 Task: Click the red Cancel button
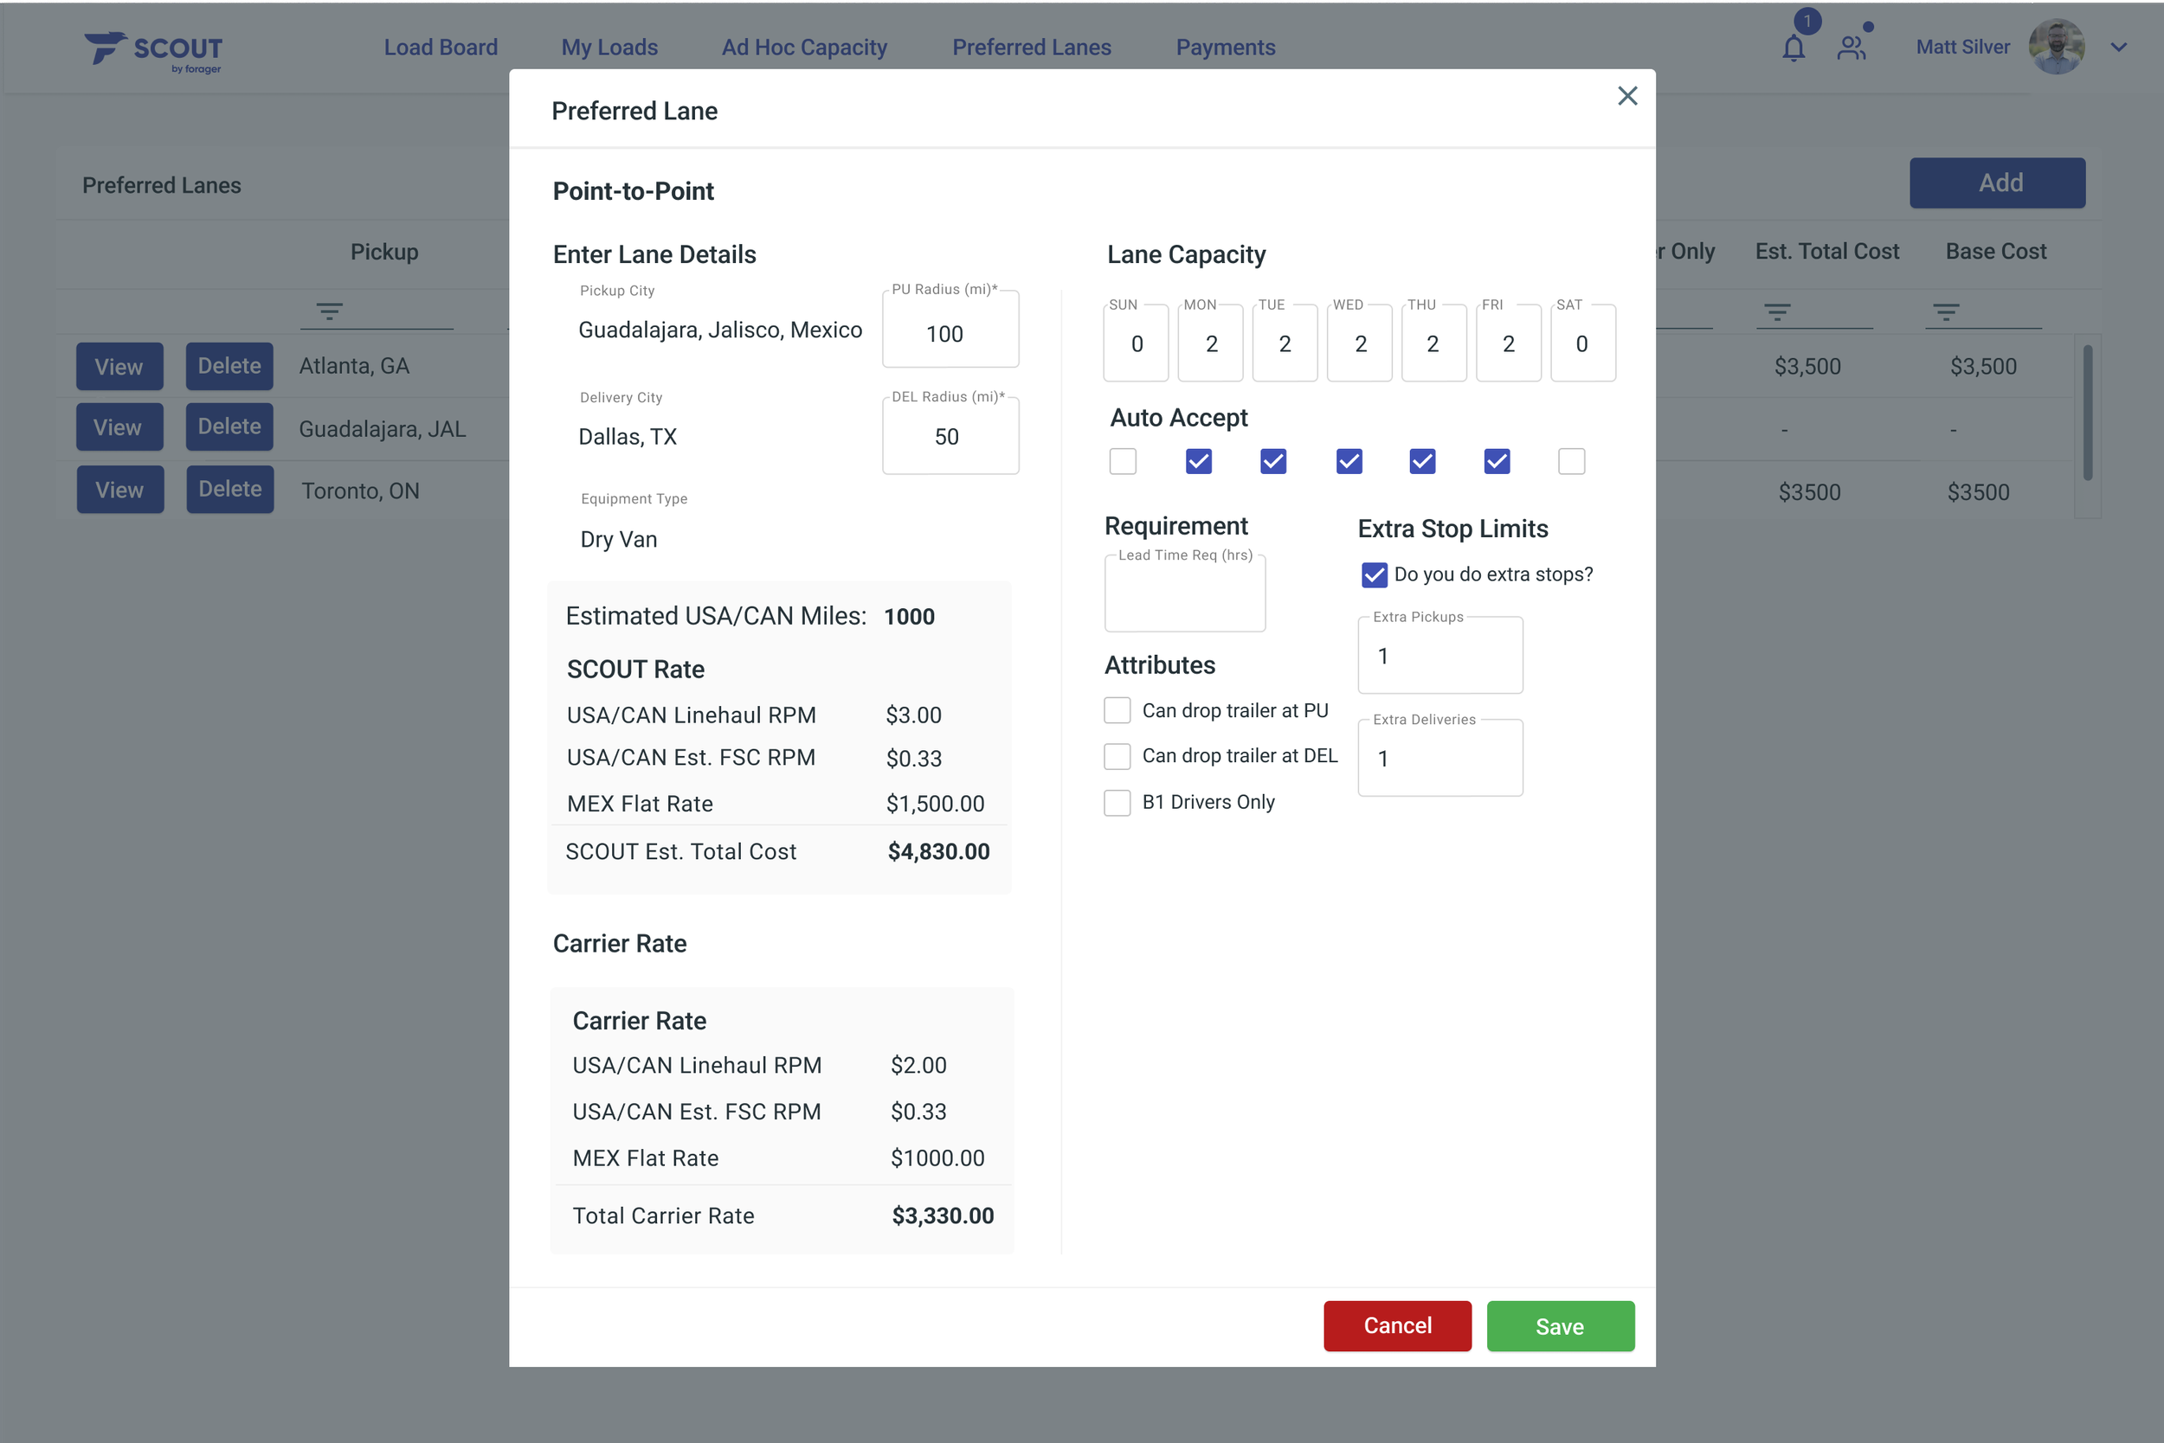[x=1396, y=1326]
